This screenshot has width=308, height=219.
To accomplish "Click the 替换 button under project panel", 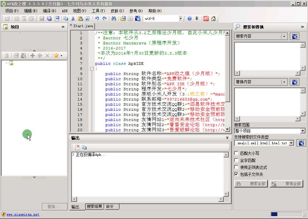I will [x=54, y=207].
